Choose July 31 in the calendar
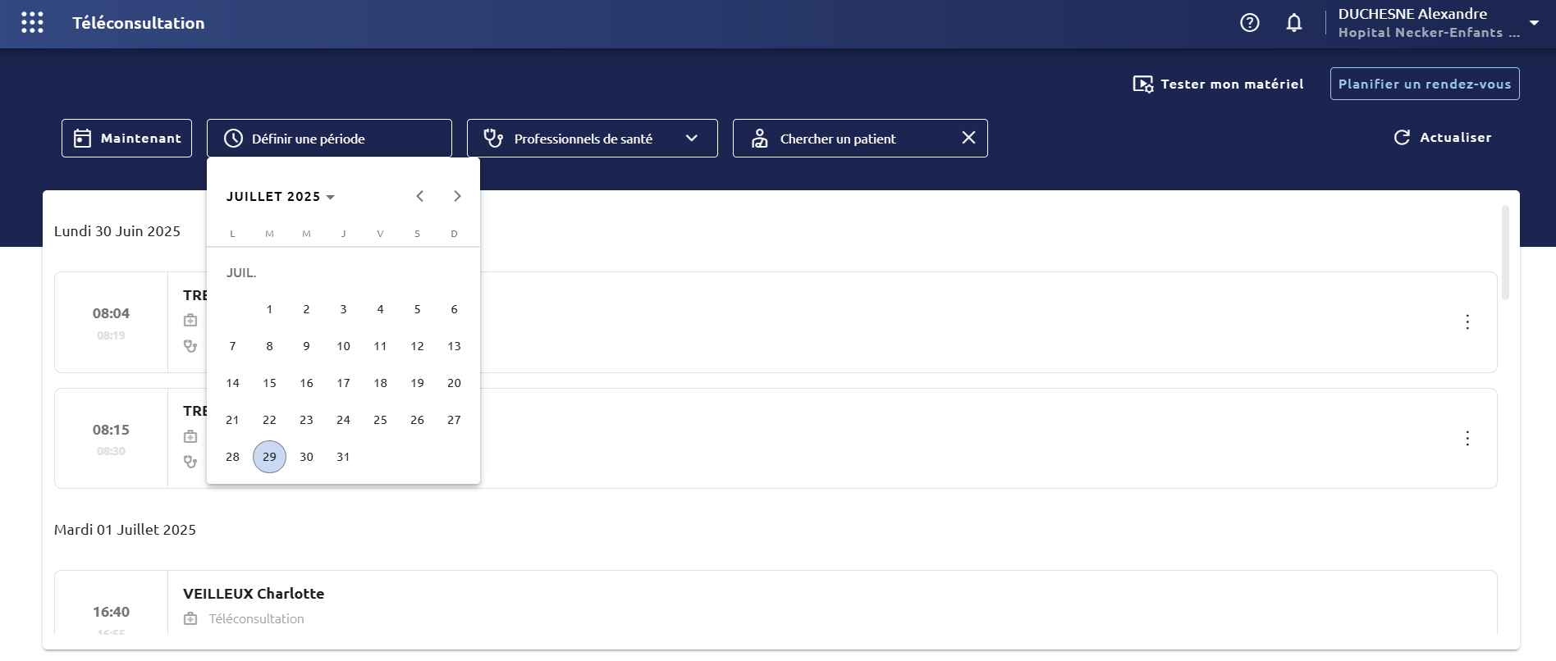 point(343,457)
